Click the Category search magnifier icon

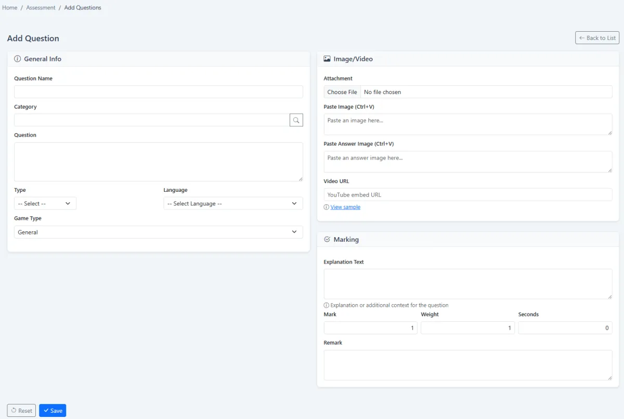tap(296, 120)
